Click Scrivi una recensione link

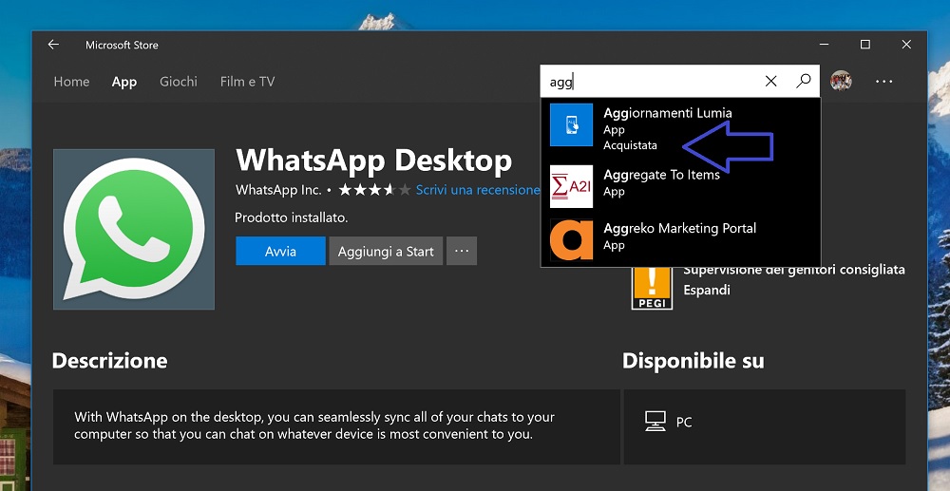tap(478, 190)
